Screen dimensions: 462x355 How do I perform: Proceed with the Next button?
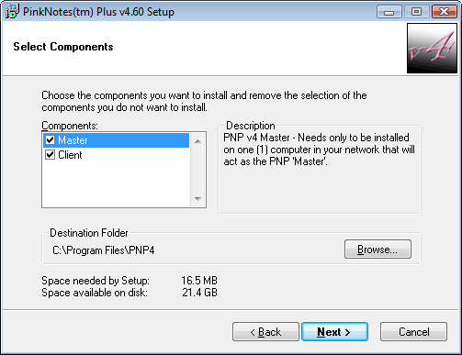(x=334, y=331)
